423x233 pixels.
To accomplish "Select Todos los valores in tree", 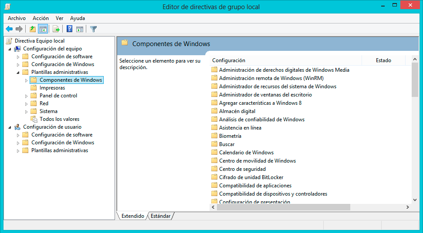I will tap(59, 119).
